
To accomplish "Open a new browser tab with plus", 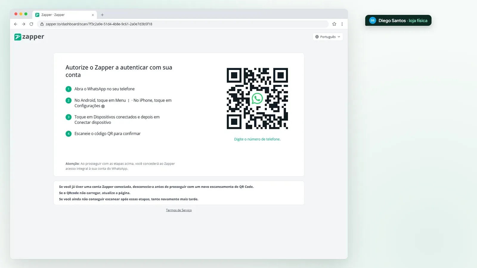I will [x=102, y=15].
